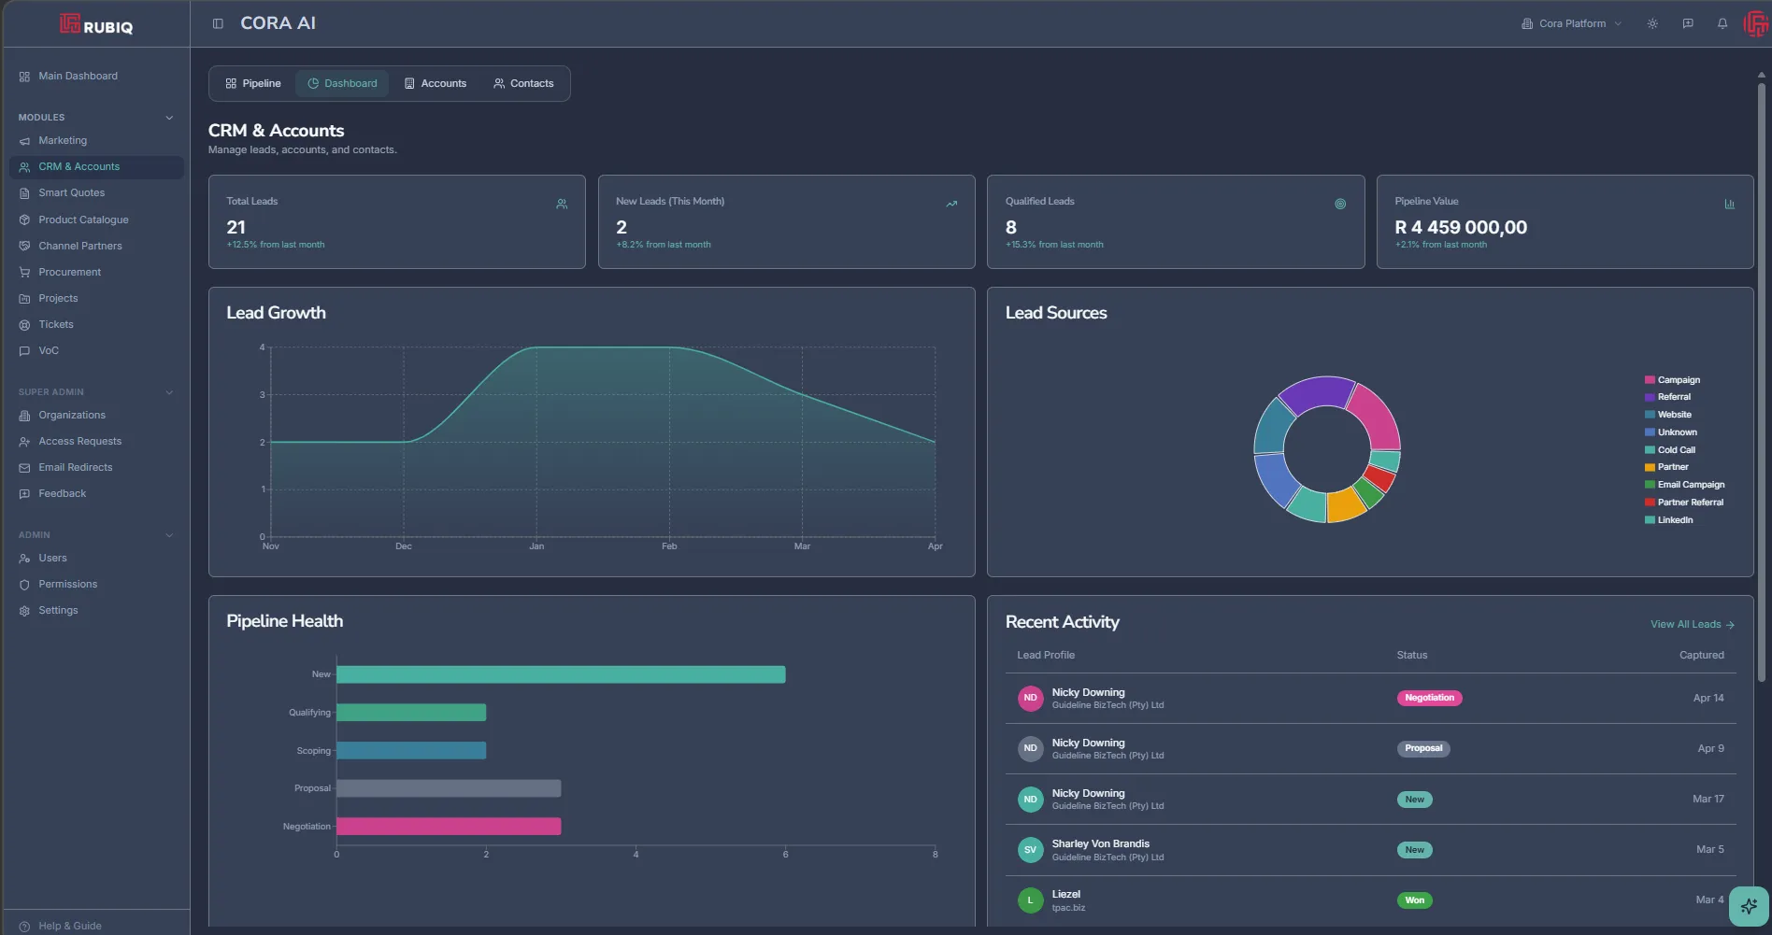Open Feedback page in sidebar
This screenshot has height=935, width=1772.
(62, 493)
